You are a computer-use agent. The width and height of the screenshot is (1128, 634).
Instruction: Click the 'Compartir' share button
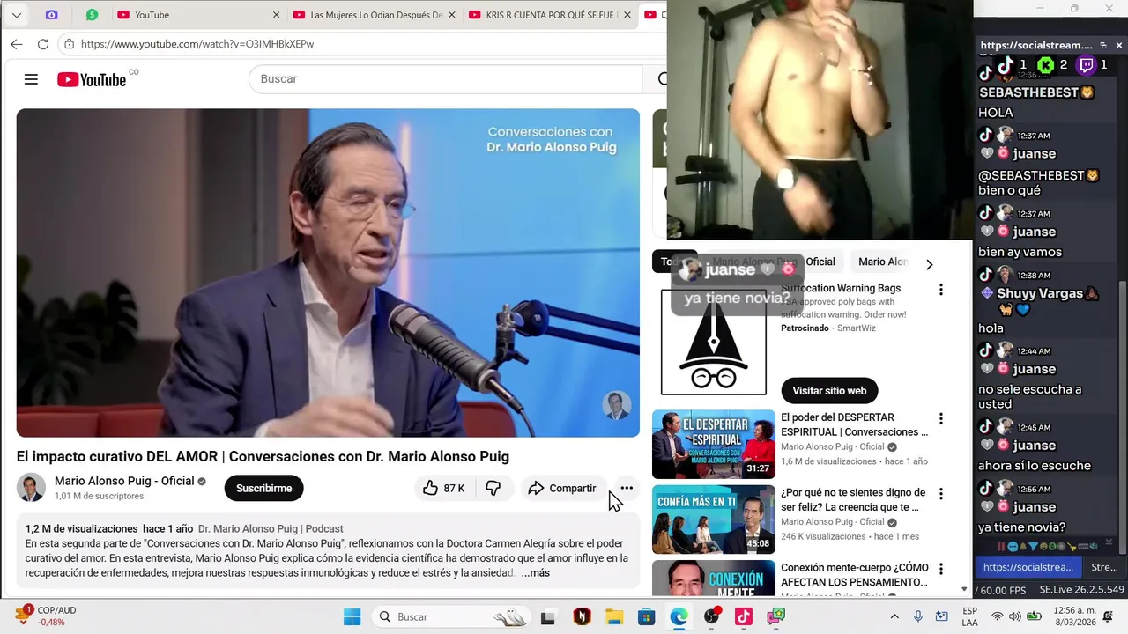pos(561,488)
